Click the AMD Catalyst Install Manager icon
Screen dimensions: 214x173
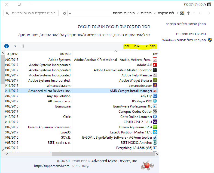coord(155,91)
